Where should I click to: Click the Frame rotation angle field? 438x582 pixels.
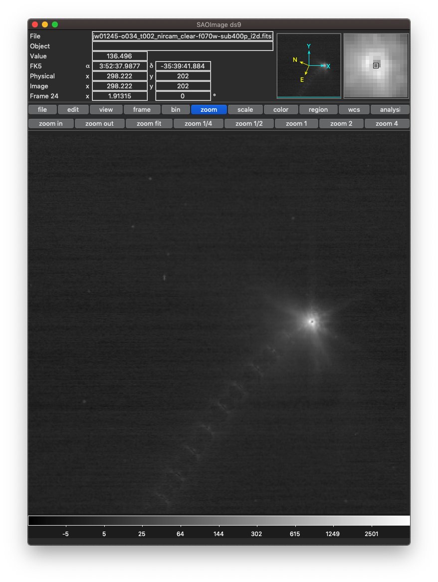(183, 96)
